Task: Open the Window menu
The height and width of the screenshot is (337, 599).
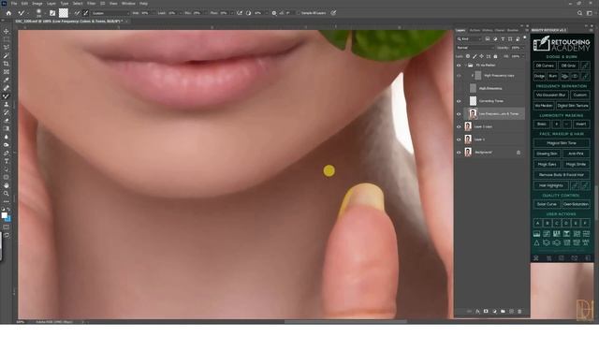Action: pos(128,4)
